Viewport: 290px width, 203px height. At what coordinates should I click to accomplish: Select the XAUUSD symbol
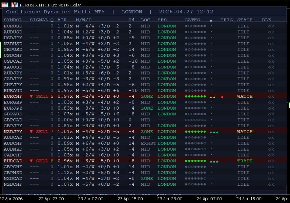[x=13, y=67]
